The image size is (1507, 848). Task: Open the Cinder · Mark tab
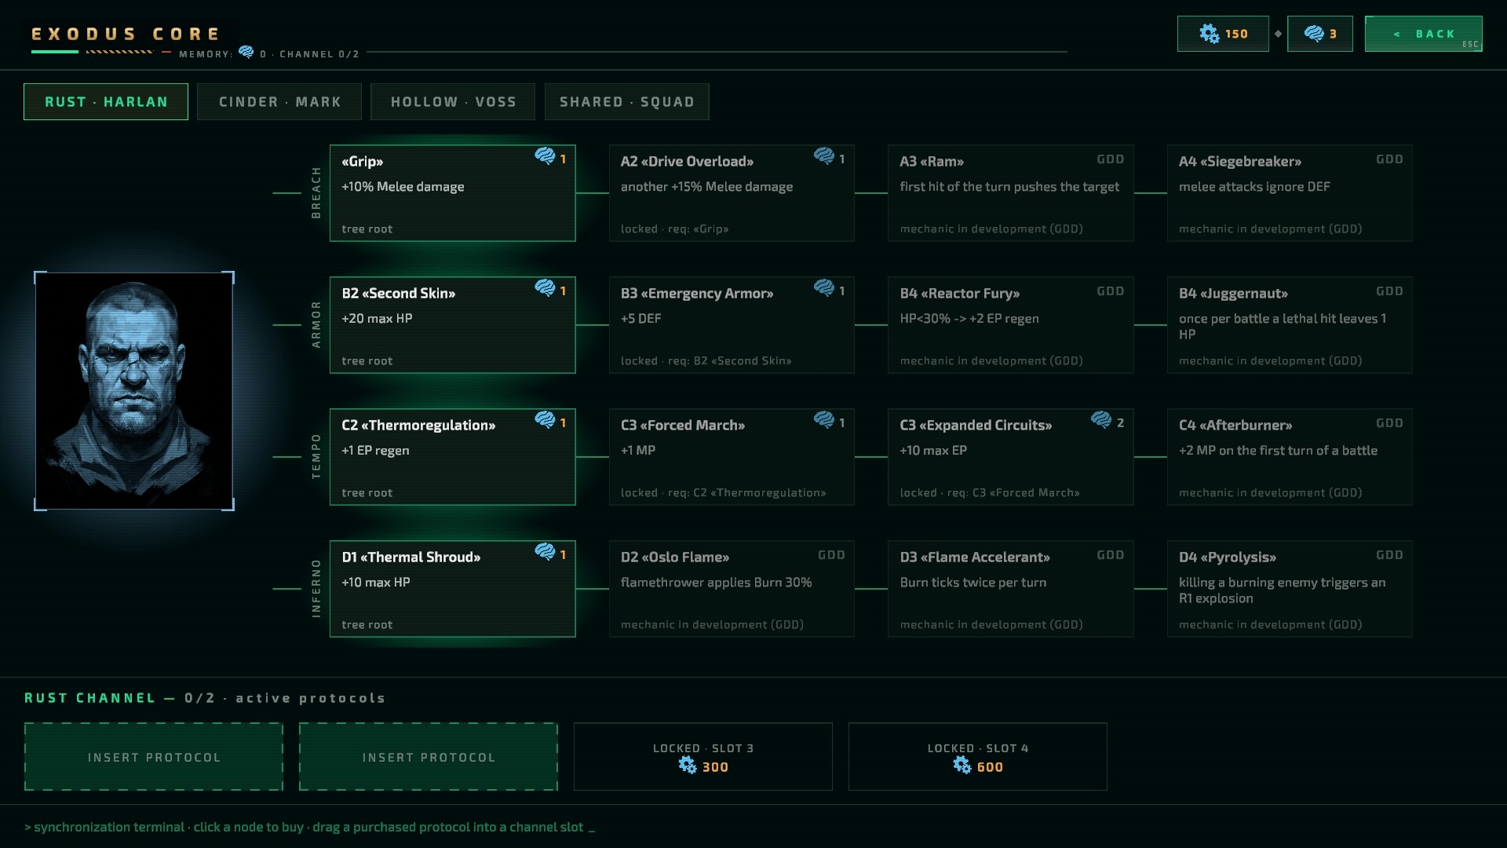click(279, 102)
